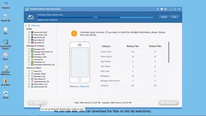Select the Contacts category icon
This screenshot has height=116, width=206.
(32, 54)
